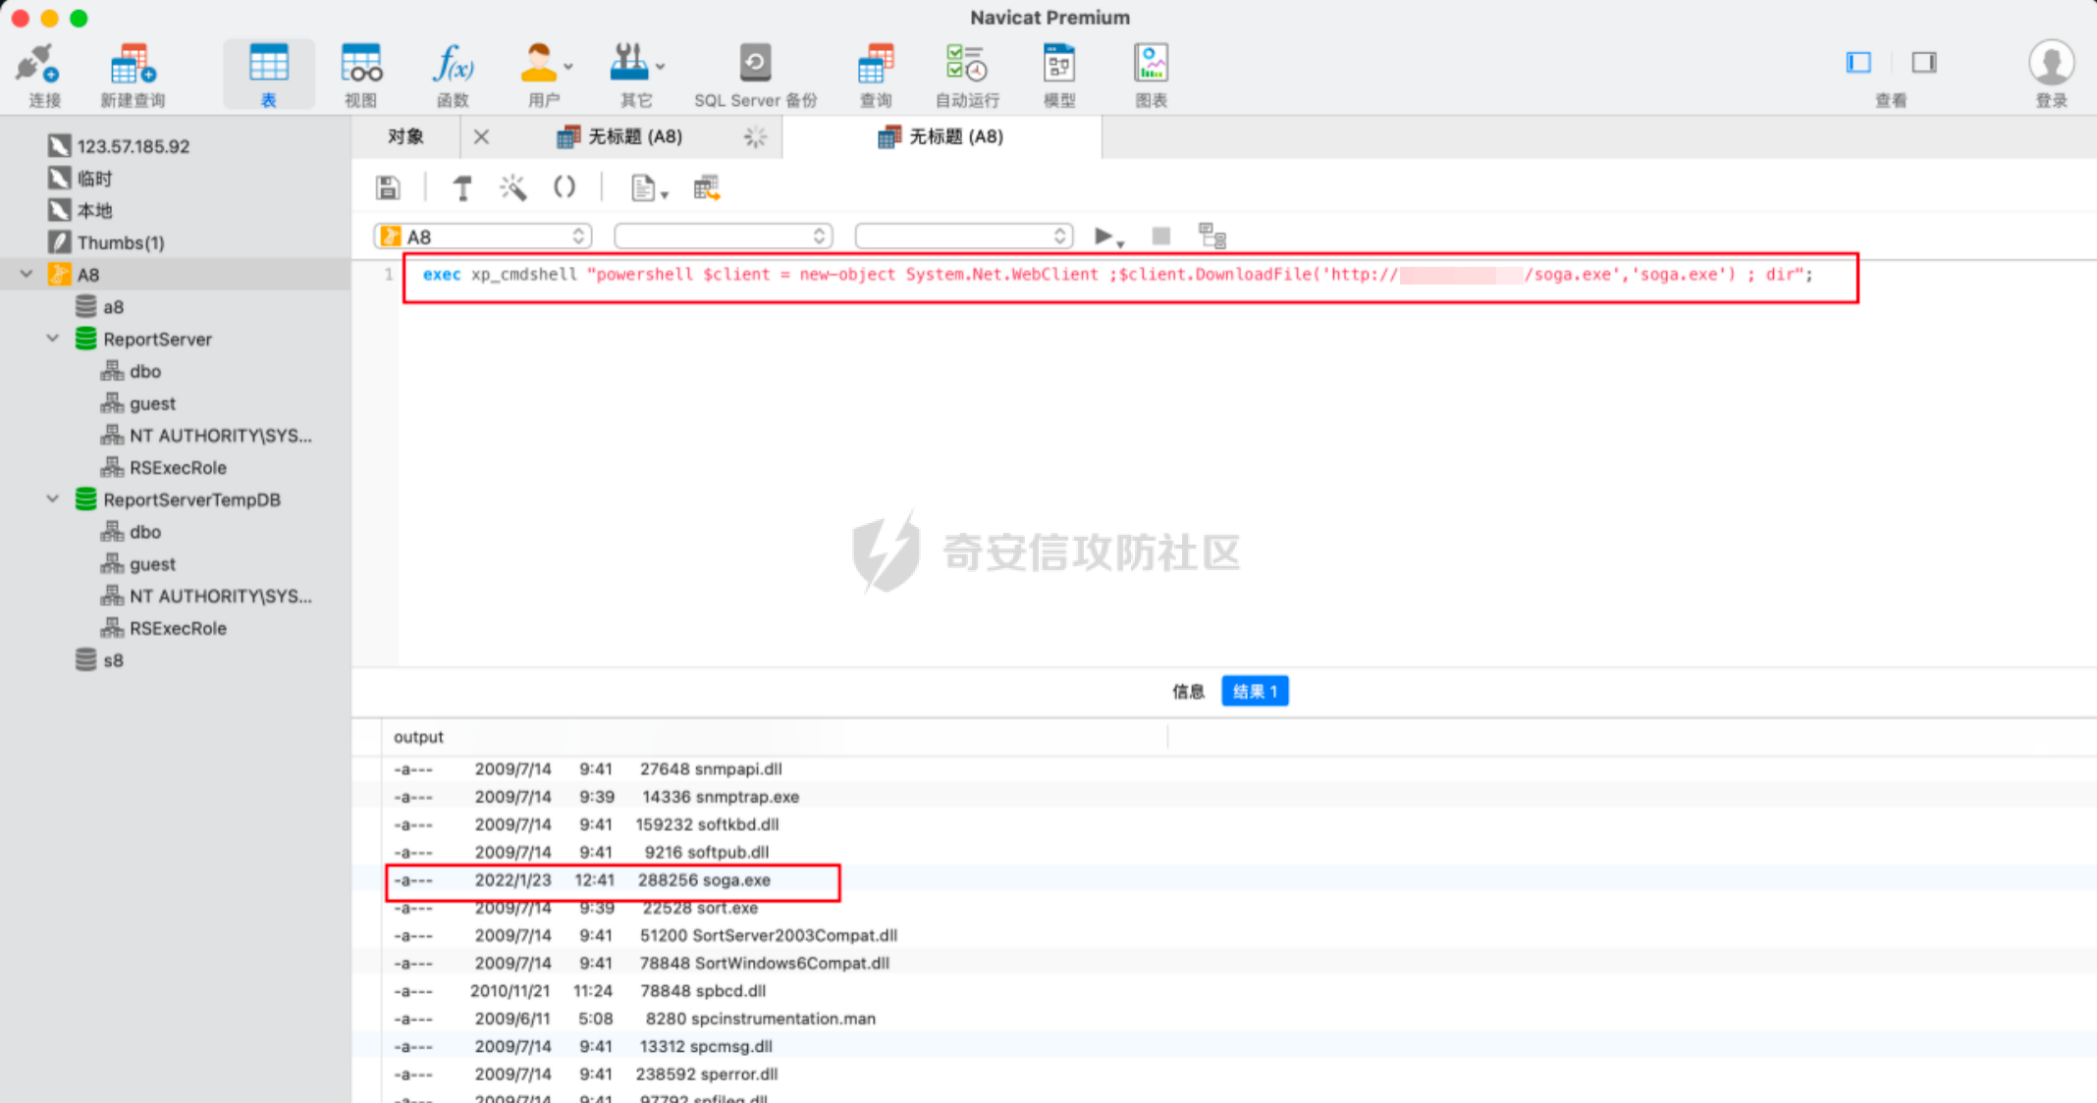Click the explain plan icon
Screen dimensions: 2097x1103
tap(1212, 236)
